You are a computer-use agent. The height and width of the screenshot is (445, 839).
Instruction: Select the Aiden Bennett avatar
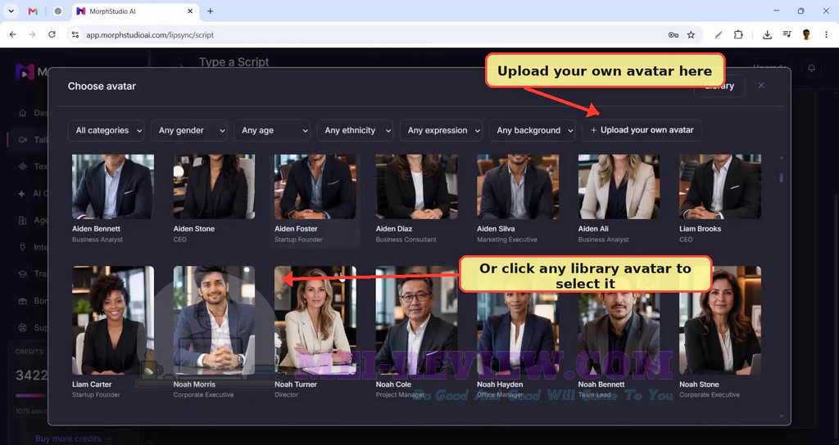(113, 187)
